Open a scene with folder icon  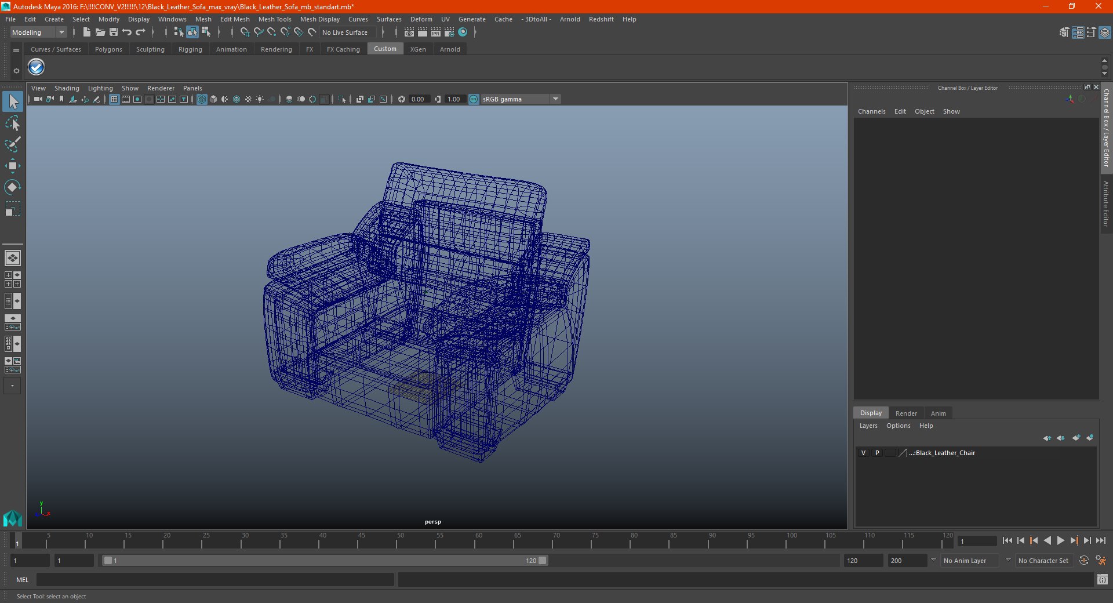coord(100,32)
